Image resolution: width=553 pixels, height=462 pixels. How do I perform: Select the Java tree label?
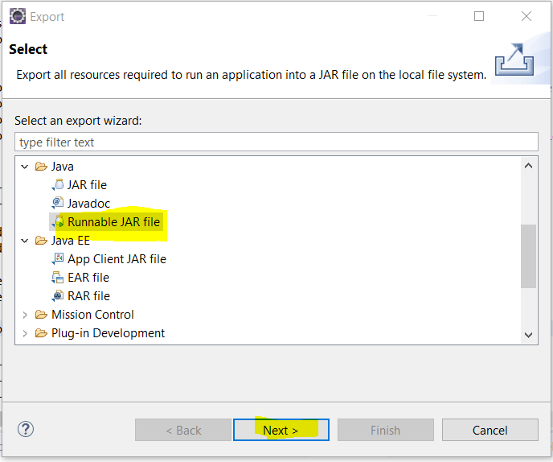pos(63,167)
